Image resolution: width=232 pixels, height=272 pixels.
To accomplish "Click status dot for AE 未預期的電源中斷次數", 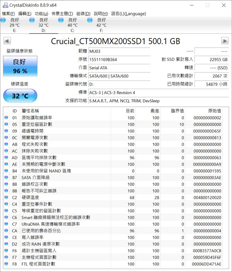I will point(6,164).
